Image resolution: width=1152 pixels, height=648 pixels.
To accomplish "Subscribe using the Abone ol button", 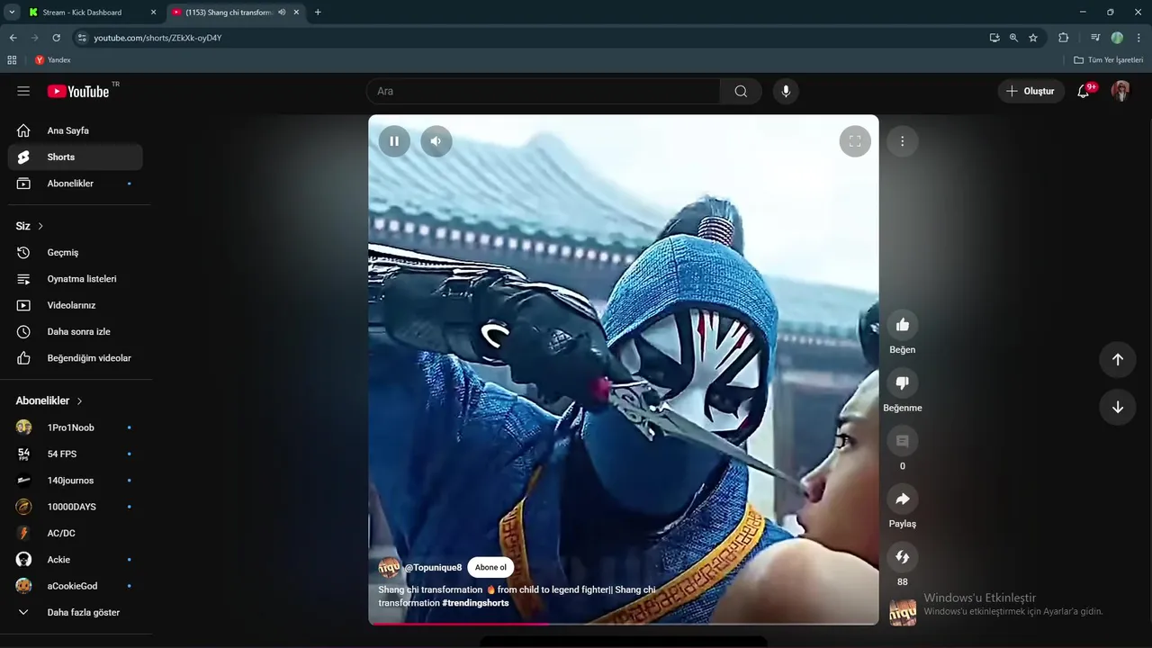I will click(490, 568).
